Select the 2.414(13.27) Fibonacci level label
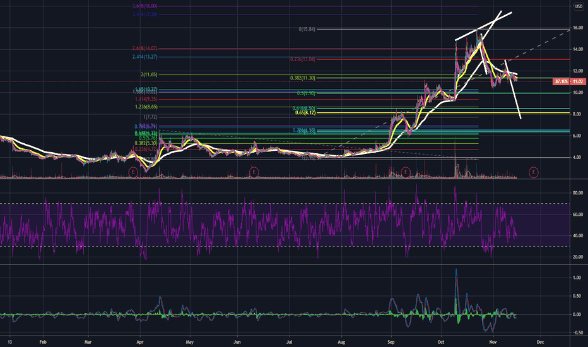This screenshot has height=347, width=588. coord(144,57)
